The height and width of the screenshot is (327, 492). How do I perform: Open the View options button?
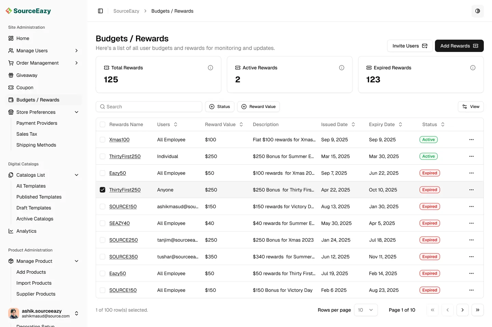point(471,107)
